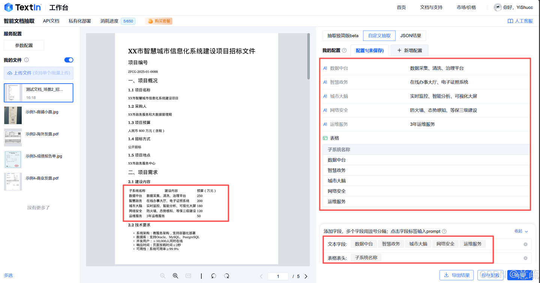Click the 运维服务 field tag

tap(472, 244)
